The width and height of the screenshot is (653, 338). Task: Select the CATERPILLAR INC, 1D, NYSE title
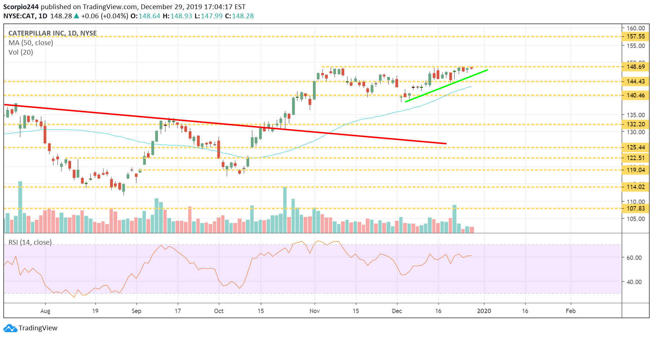point(52,33)
